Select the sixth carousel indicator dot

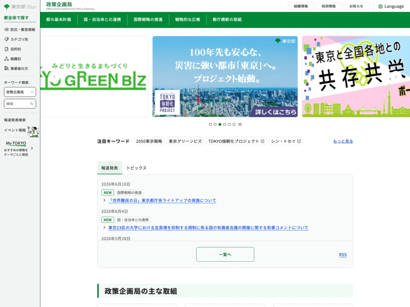tap(234, 124)
